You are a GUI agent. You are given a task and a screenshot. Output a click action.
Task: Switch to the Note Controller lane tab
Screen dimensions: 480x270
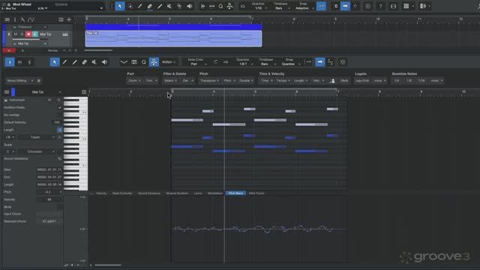(x=122, y=193)
